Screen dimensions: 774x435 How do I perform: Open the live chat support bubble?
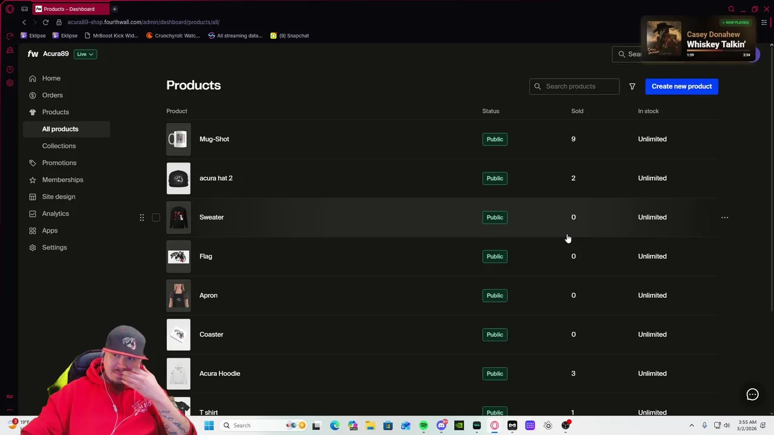(x=752, y=395)
